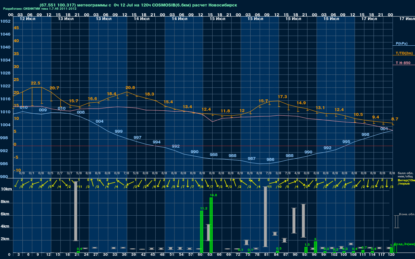This screenshot has width=415, height=259.
Task: Click the 20.7 temperature value
Action: click(x=54, y=88)
